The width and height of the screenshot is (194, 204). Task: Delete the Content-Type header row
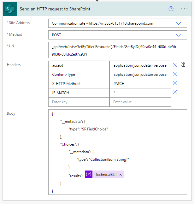click(x=175, y=74)
